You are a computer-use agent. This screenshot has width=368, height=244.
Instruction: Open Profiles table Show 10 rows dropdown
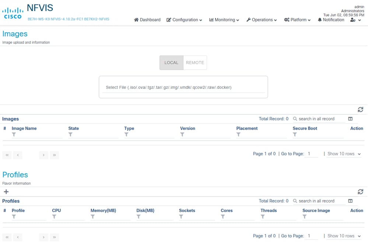344,236
